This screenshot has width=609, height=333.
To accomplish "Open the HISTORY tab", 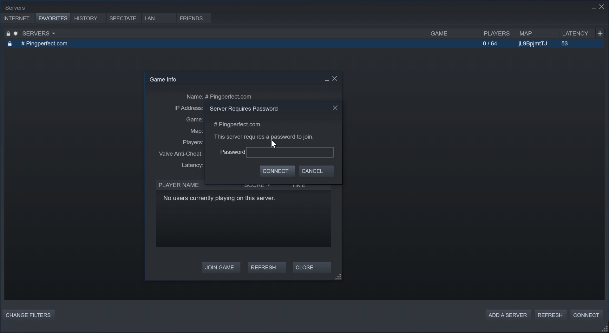I will [x=86, y=18].
